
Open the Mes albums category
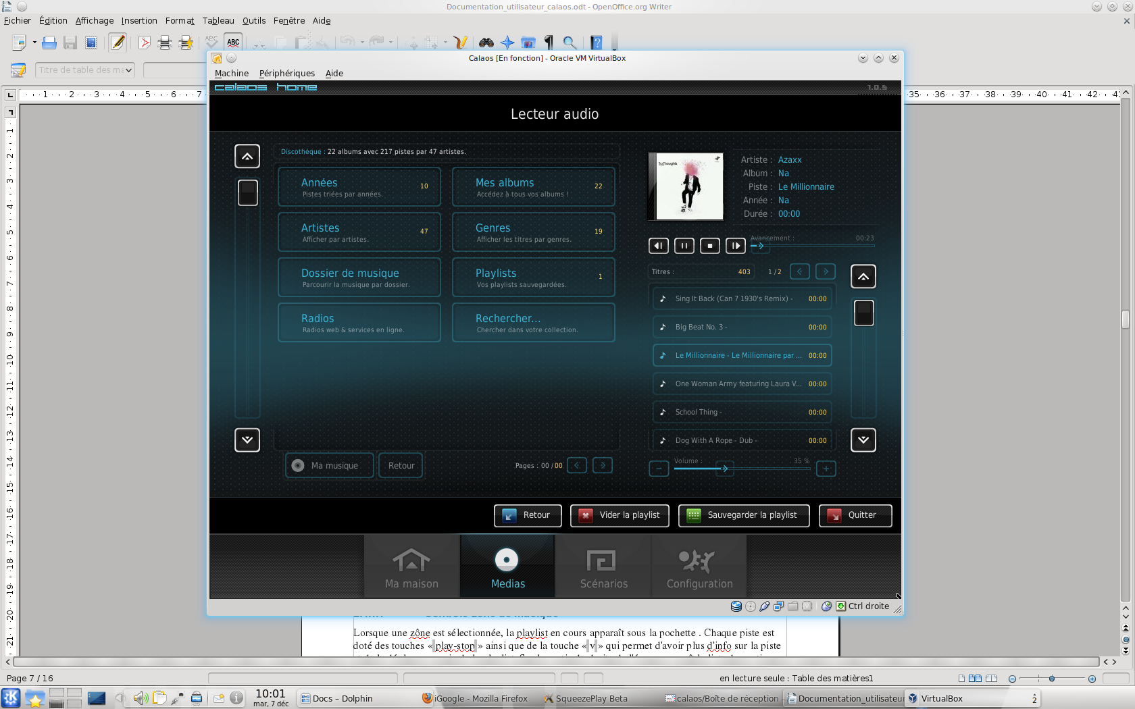tap(534, 187)
